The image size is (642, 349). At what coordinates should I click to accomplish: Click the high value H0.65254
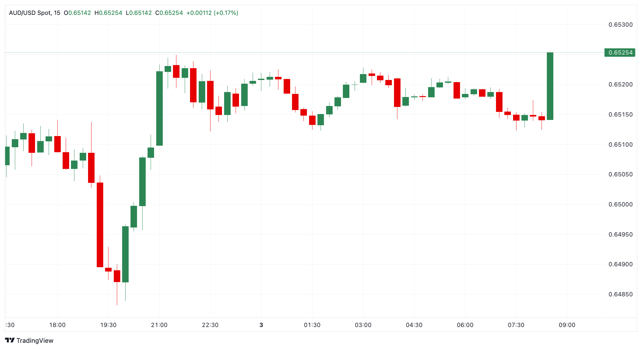point(108,13)
